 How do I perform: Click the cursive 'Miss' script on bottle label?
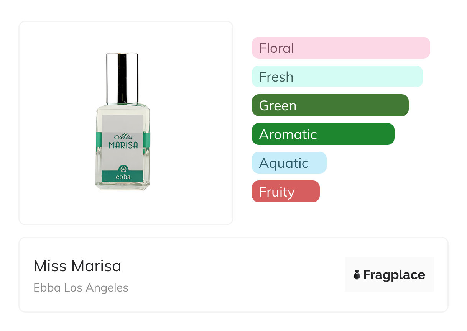click(123, 137)
